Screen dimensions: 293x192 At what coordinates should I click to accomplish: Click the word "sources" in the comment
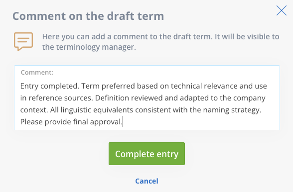78,98
